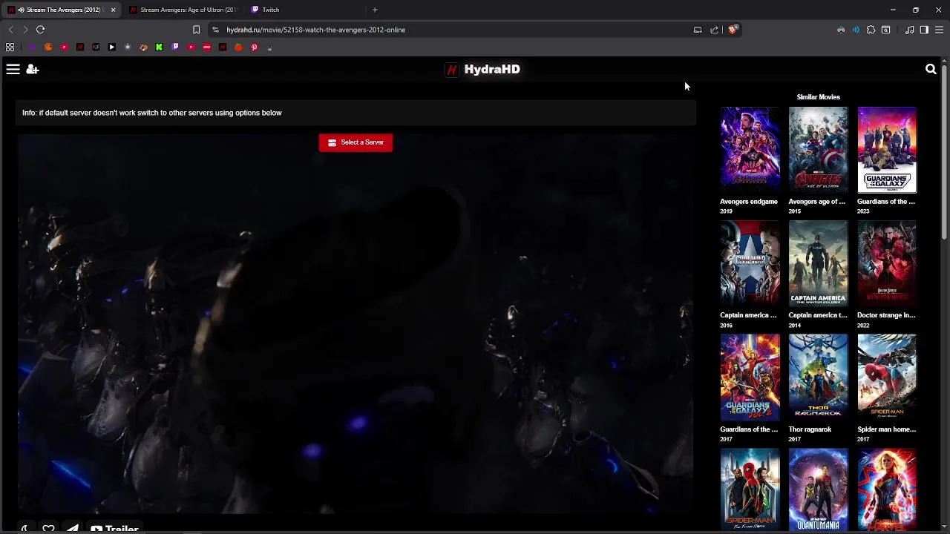Click the 'Thor ragnarok' title link
This screenshot has height=534, width=950.
click(810, 429)
